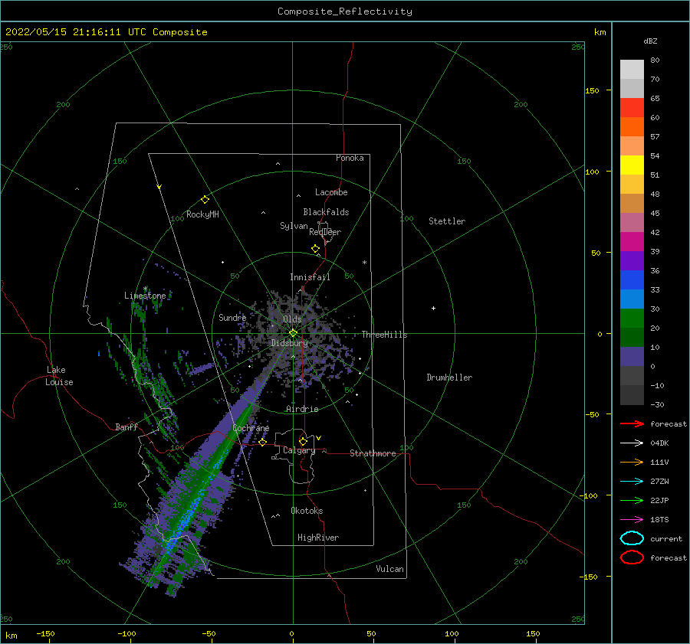The height and width of the screenshot is (644, 690).
Task: Select the 51 dBZ yellow color swatch
Action: tap(632, 165)
